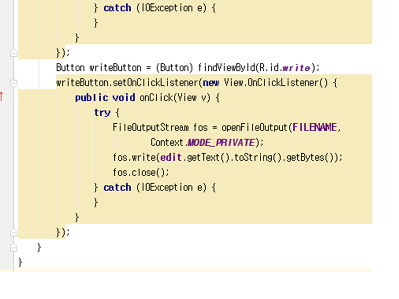The height and width of the screenshot is (299, 399).
Task: Click the red override arrow beside onClick
Action: (2, 97)
